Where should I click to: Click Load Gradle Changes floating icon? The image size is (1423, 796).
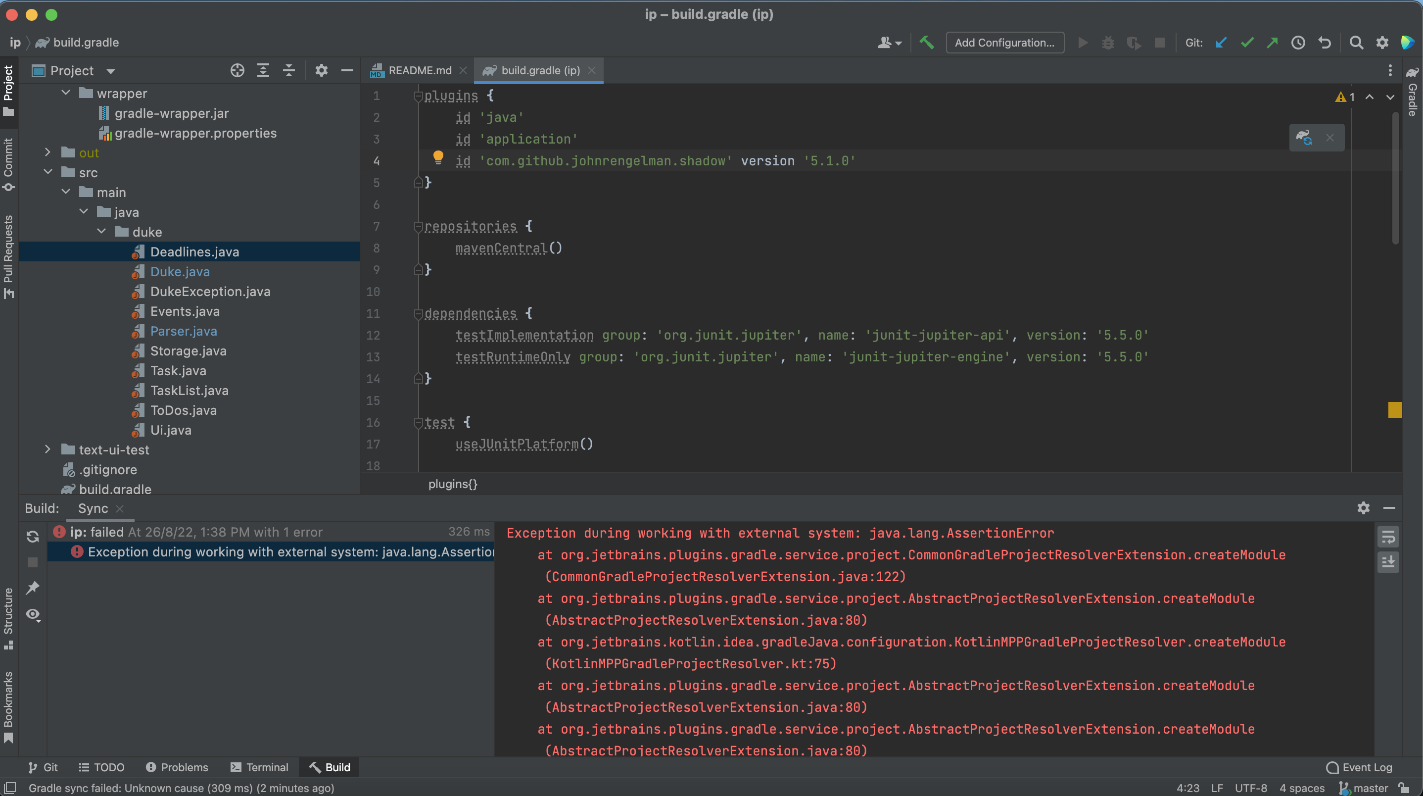tap(1304, 138)
